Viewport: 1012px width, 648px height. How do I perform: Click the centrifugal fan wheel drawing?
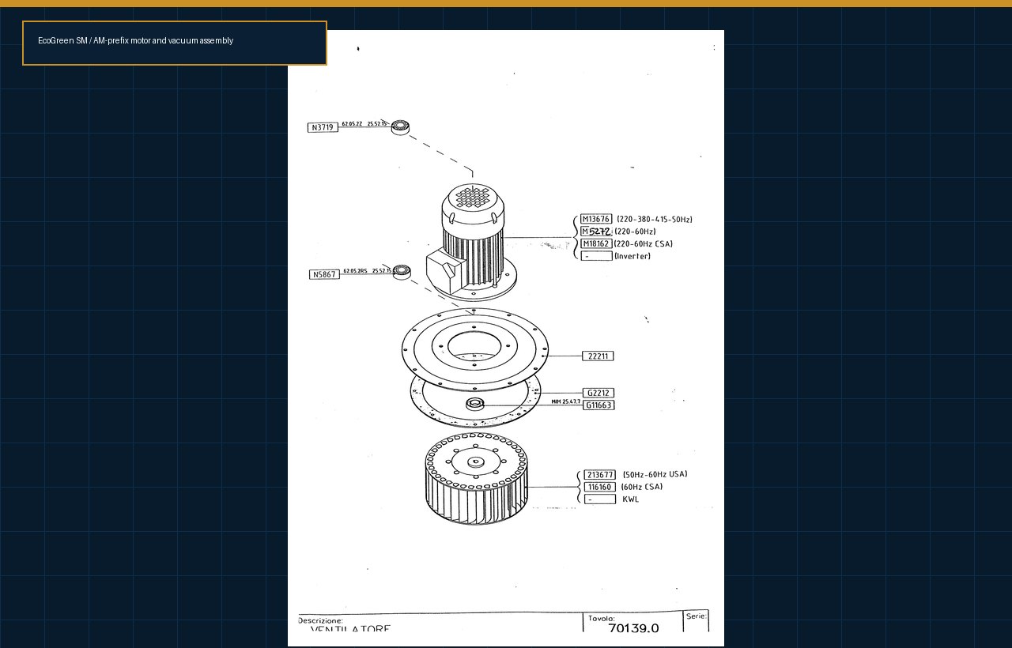pyautogui.click(x=475, y=479)
